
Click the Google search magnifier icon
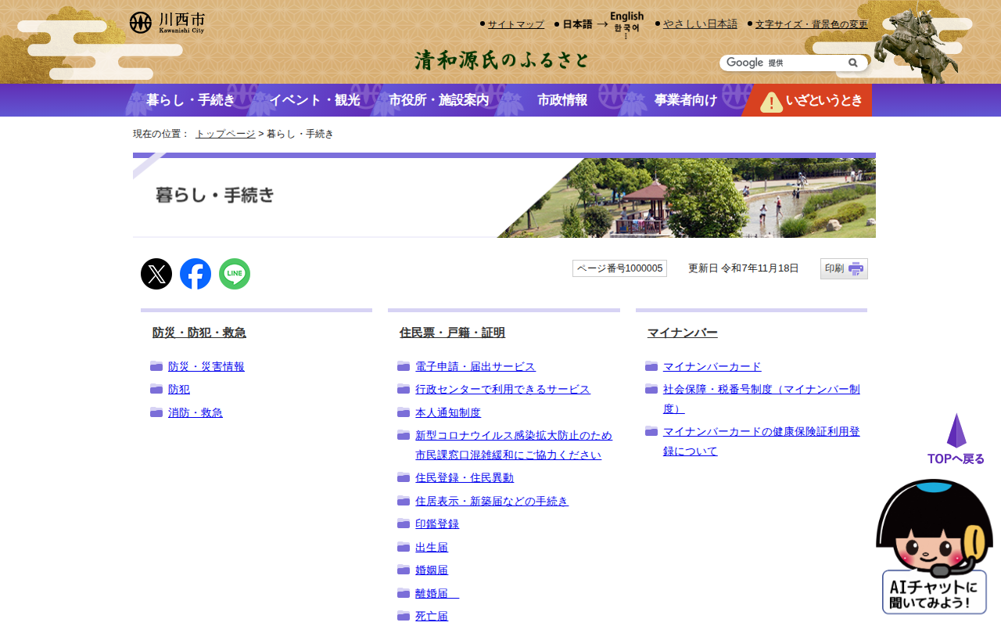(x=853, y=63)
